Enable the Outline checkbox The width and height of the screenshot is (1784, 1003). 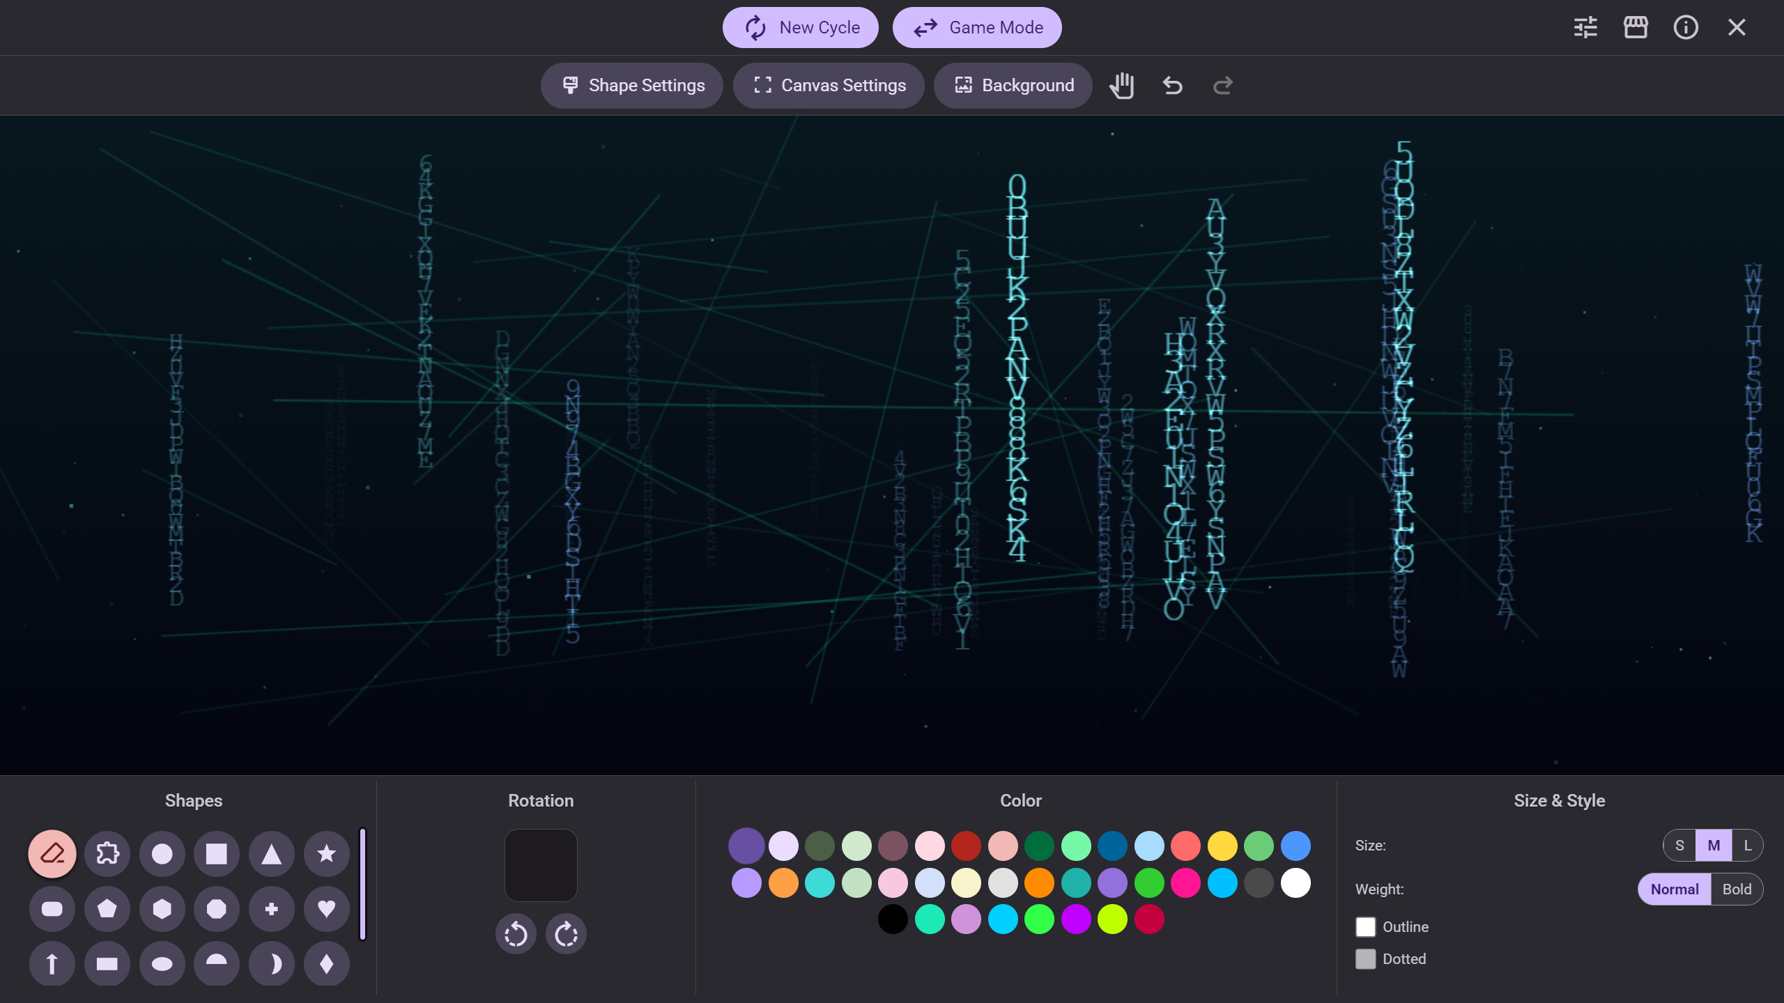pyautogui.click(x=1367, y=926)
